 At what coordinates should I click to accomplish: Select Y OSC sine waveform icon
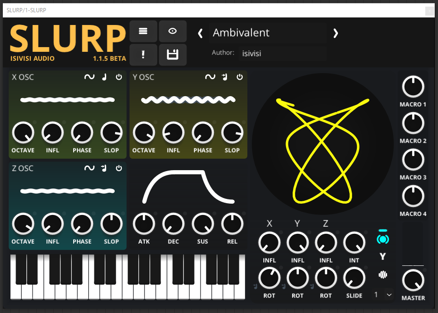pos(210,77)
